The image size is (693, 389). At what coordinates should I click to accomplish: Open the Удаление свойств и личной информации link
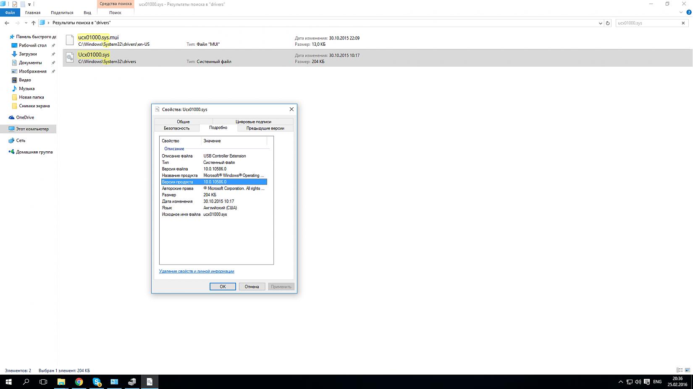[197, 271]
